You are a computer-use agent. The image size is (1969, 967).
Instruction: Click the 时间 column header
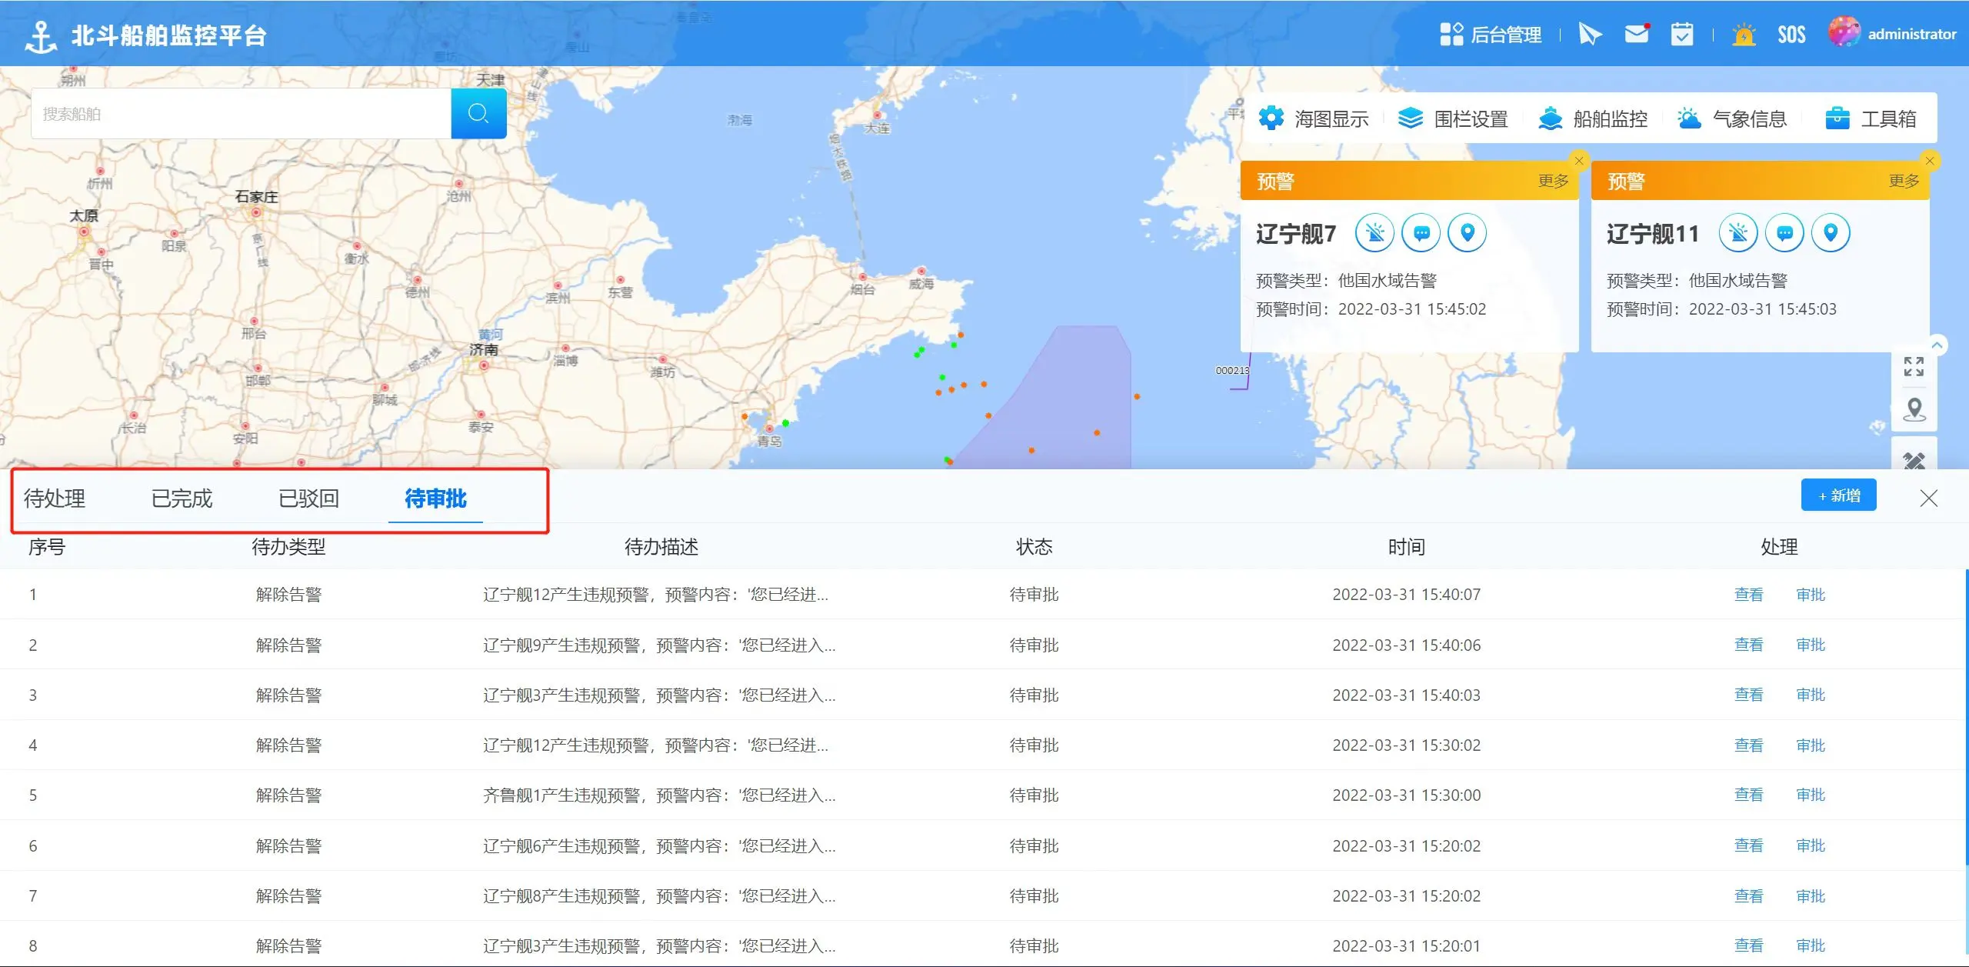coord(1406,547)
